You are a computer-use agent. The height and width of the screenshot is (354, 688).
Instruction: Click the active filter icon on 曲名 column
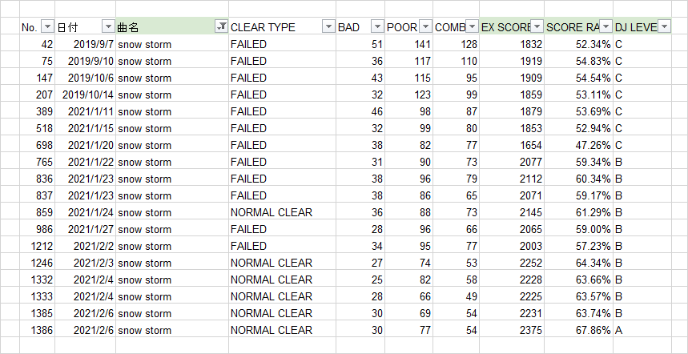(x=221, y=26)
